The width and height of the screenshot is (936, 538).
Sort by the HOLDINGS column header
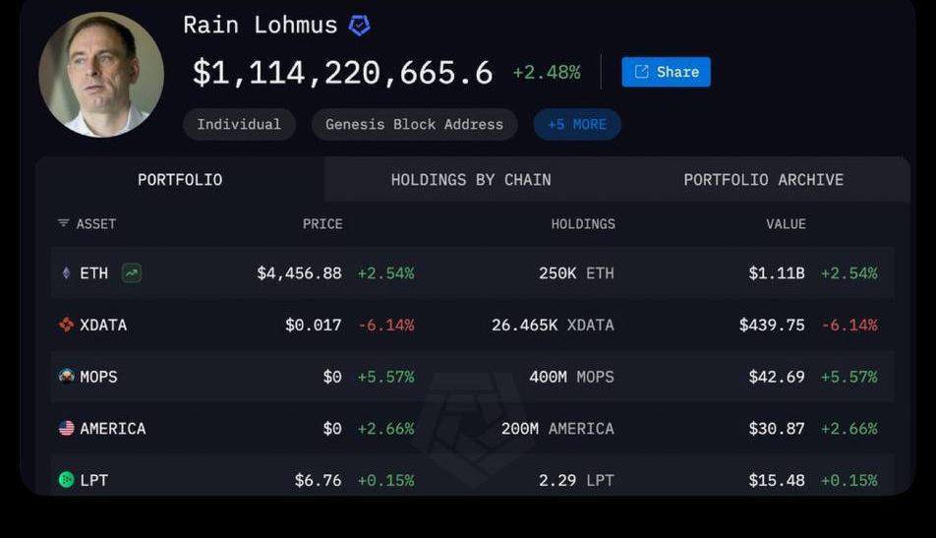[583, 224]
